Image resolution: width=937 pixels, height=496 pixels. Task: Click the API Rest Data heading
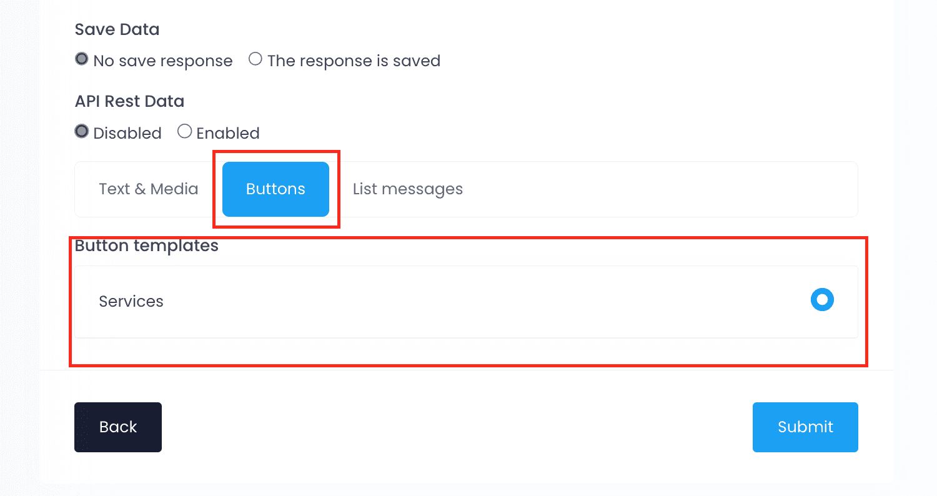pos(129,101)
